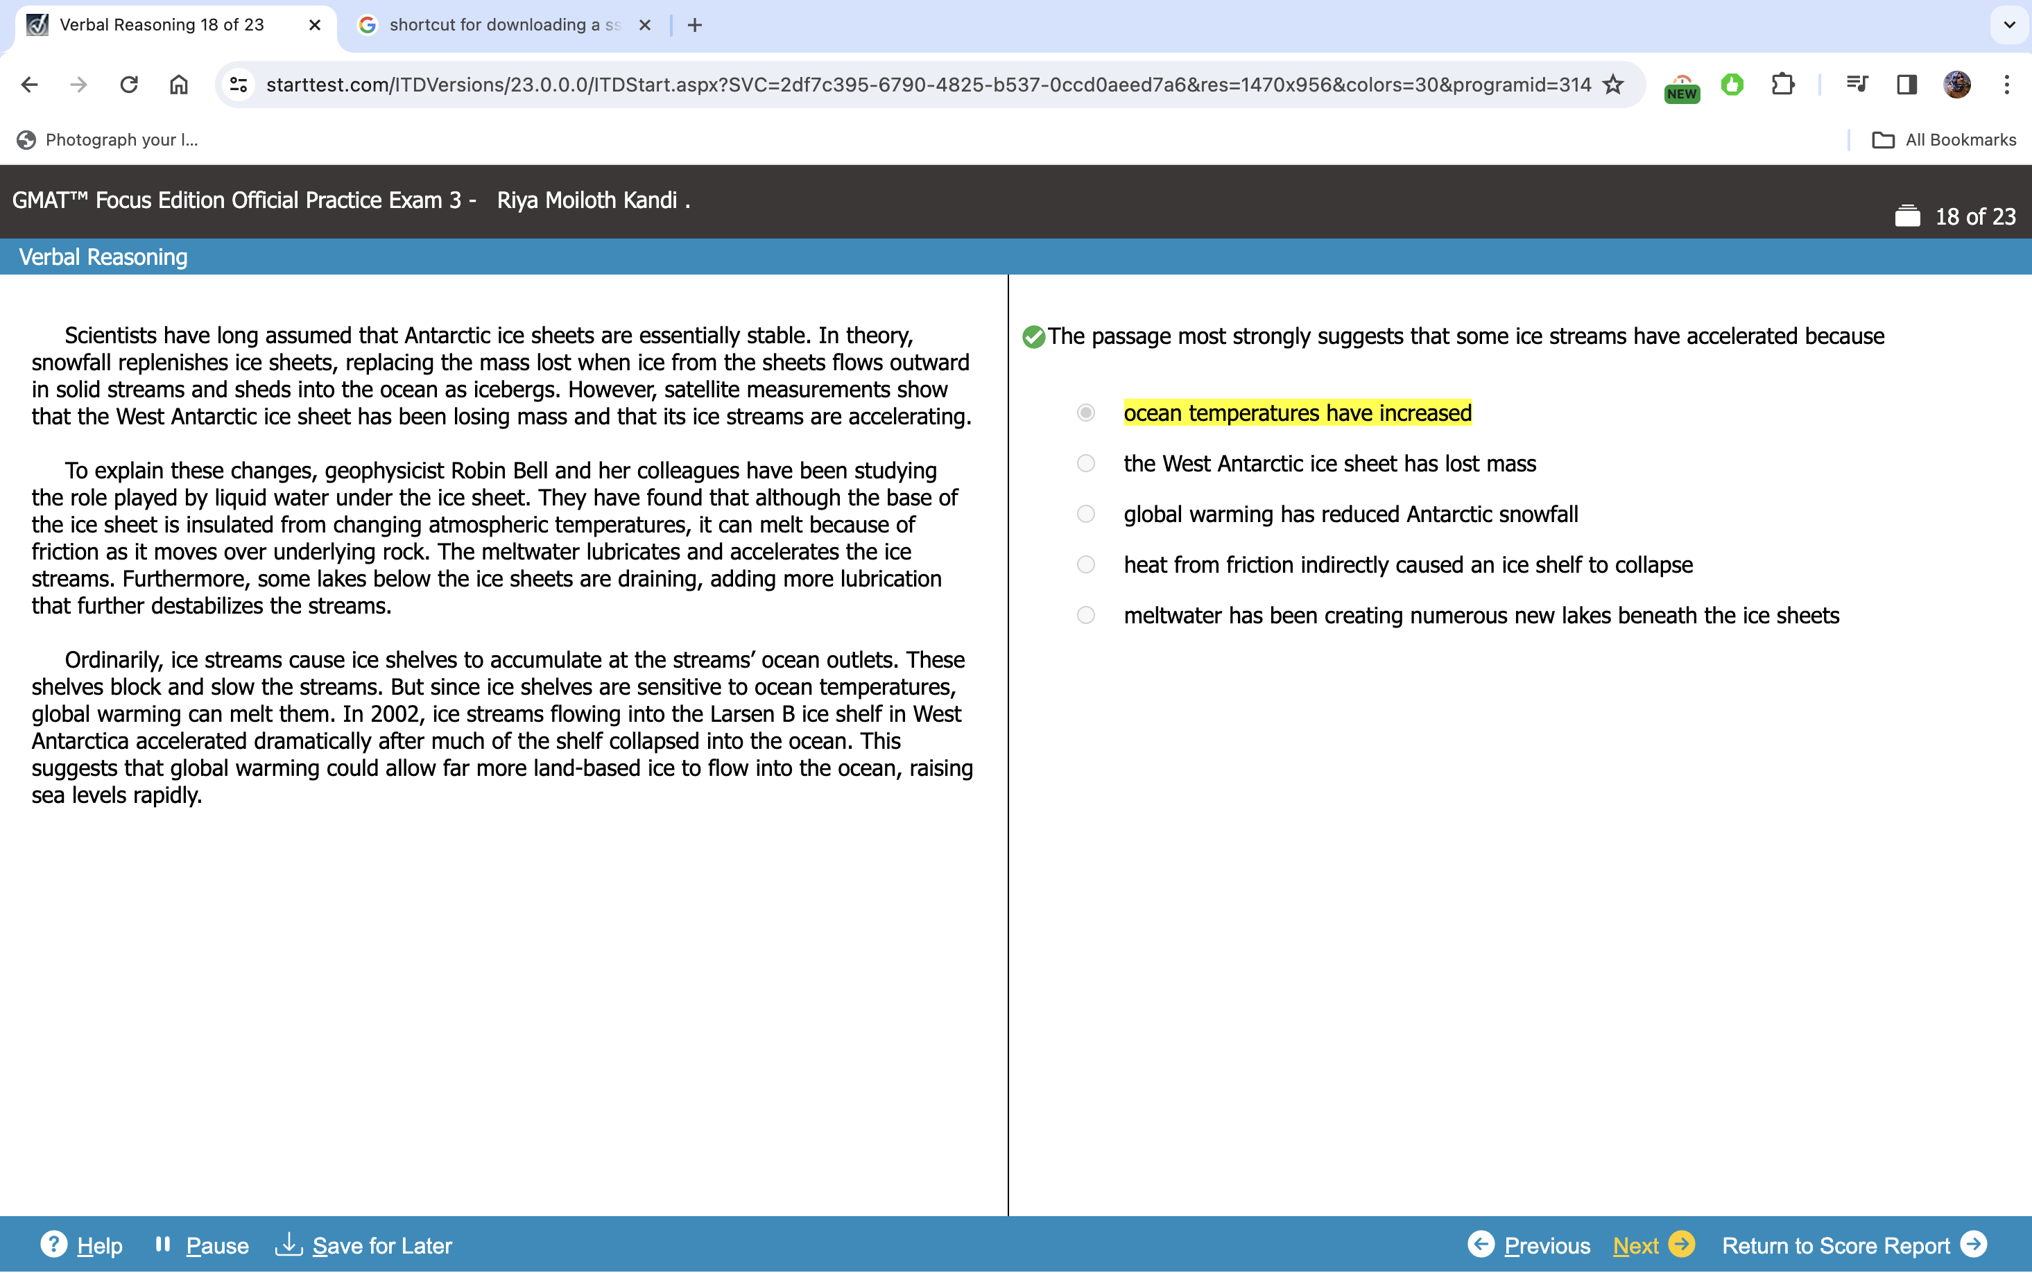Select 'the West Antarctic ice sheet has lost mass'
The width and height of the screenshot is (2032, 1273).
pyautogui.click(x=1085, y=463)
